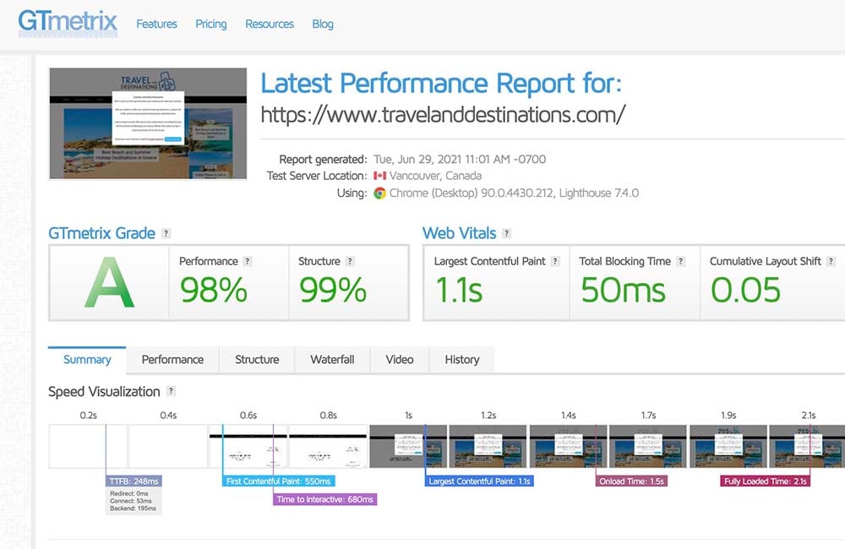Click the GTmetrix logo
The image size is (845, 549).
[x=68, y=23]
